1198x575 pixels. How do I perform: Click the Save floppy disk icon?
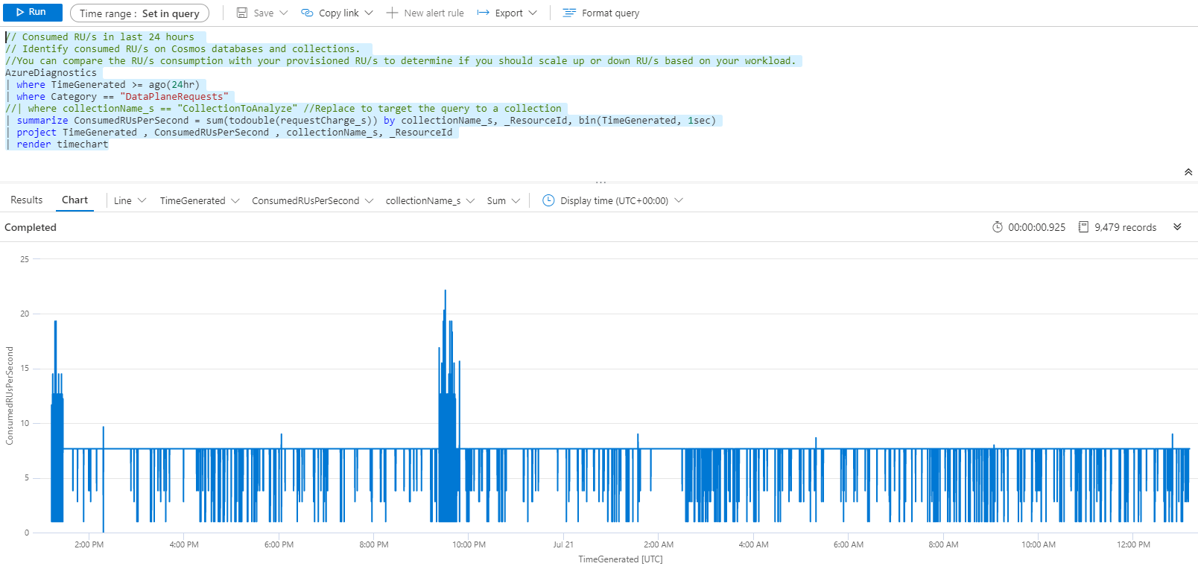242,13
